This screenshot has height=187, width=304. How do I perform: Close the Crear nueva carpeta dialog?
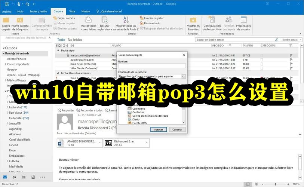click(184, 55)
